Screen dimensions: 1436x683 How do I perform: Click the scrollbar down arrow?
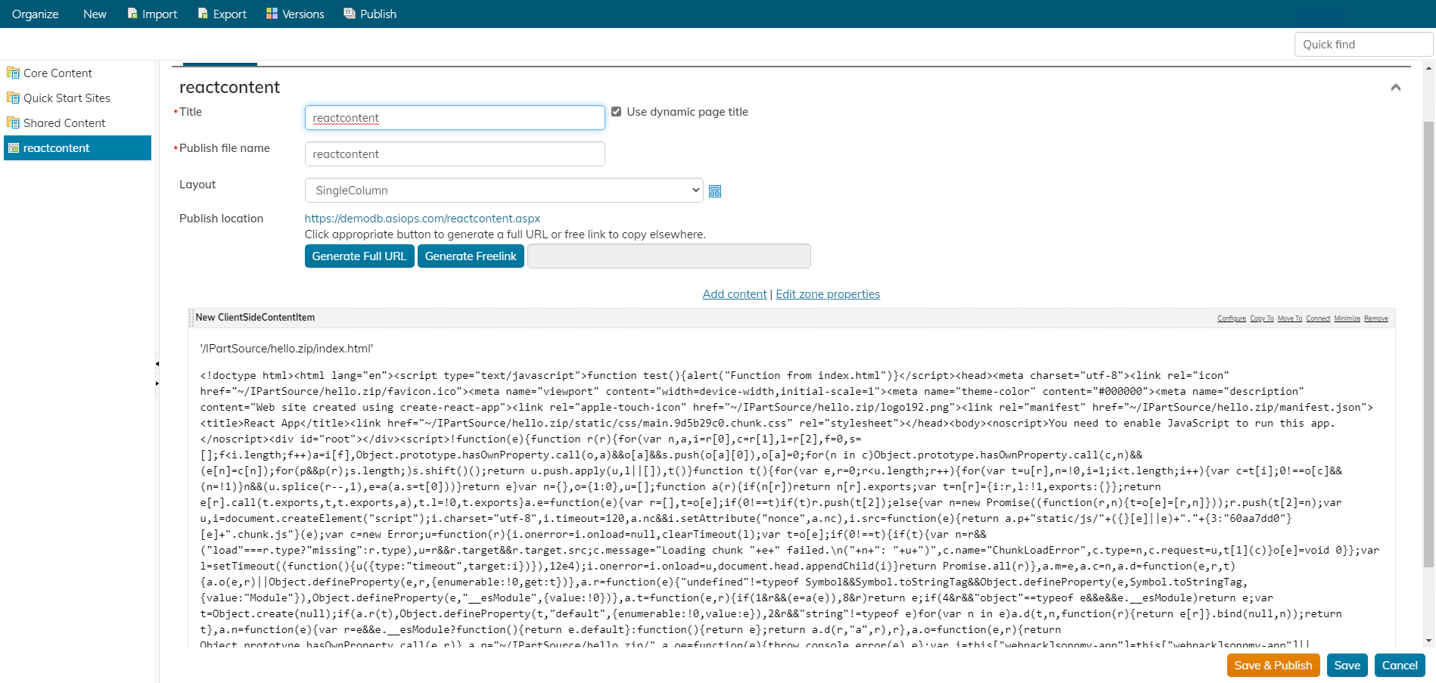pos(1429,641)
